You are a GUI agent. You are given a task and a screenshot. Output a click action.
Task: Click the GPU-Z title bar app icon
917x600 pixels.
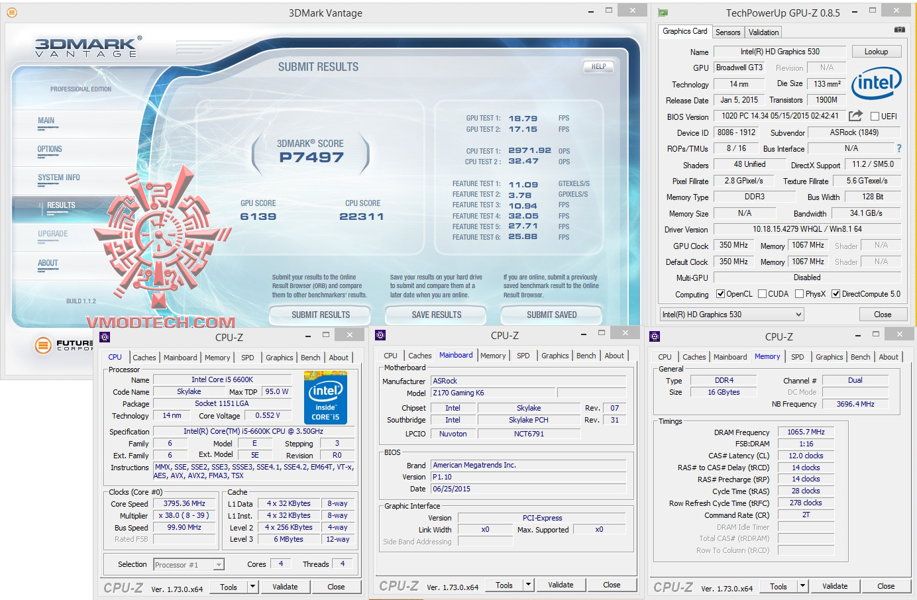(663, 13)
